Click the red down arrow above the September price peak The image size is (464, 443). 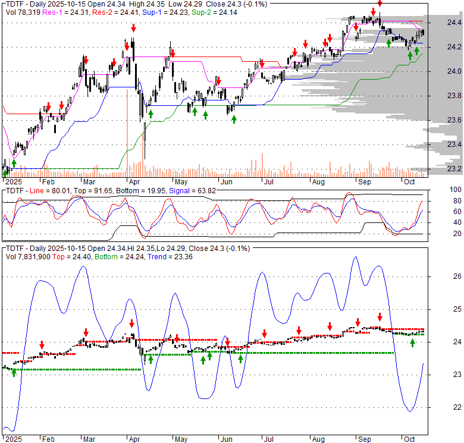380,4
